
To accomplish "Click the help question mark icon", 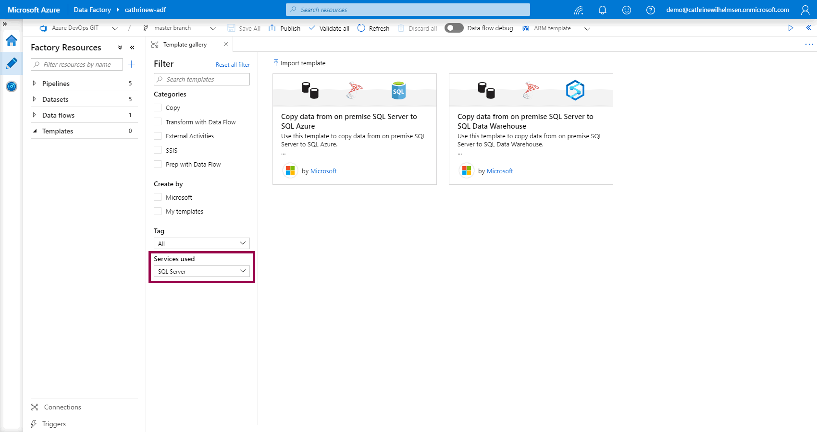I will (650, 10).
